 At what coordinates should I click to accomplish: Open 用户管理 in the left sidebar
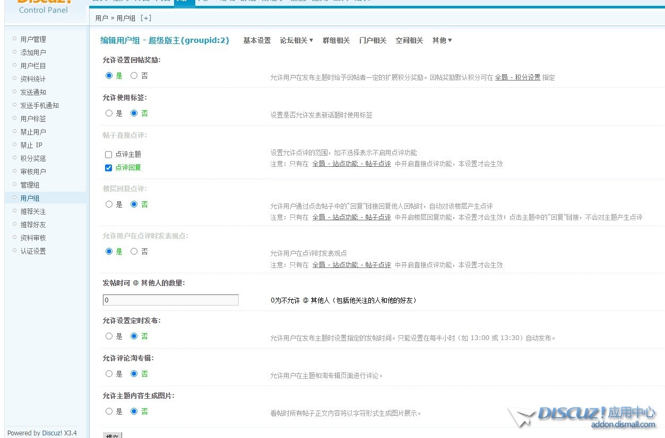click(x=33, y=39)
